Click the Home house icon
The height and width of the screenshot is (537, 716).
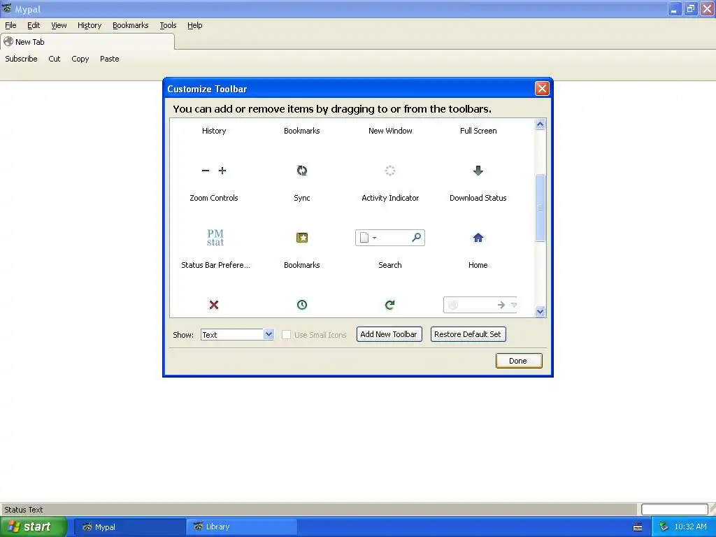point(478,238)
